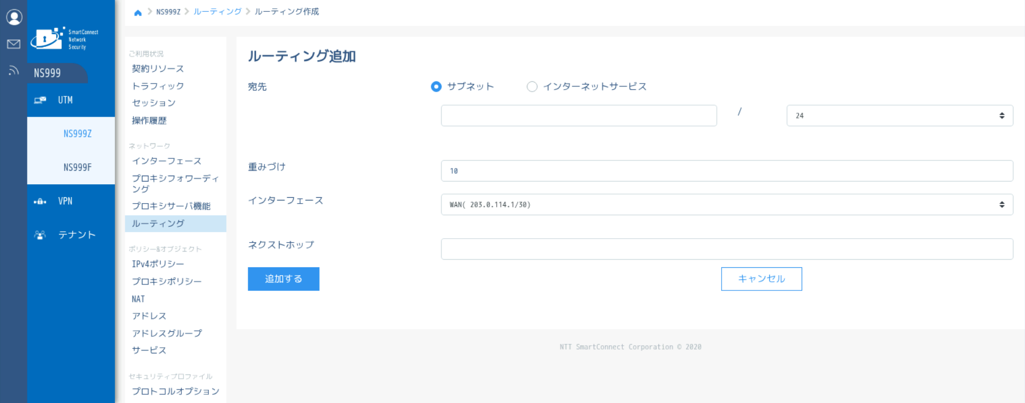Viewport: 1025px width, 403px height.
Task: Open プロキシサーバ機能 in the side menu
Action: pyautogui.click(x=171, y=206)
